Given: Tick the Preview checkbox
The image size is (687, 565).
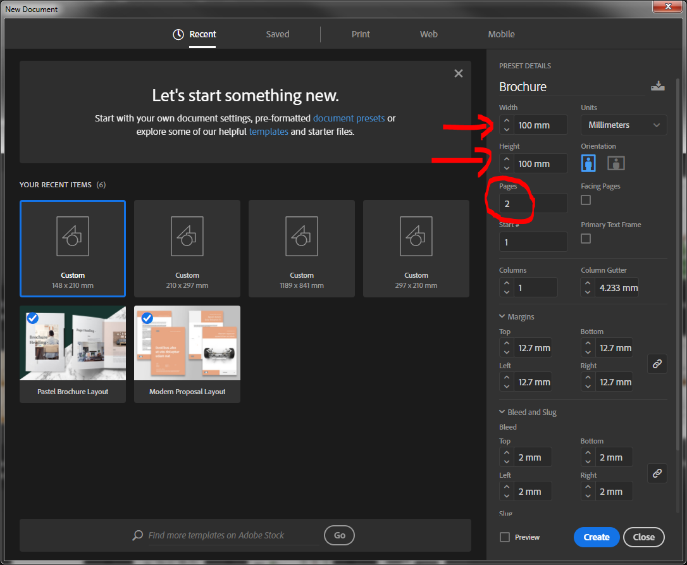Looking at the screenshot, I should point(505,537).
